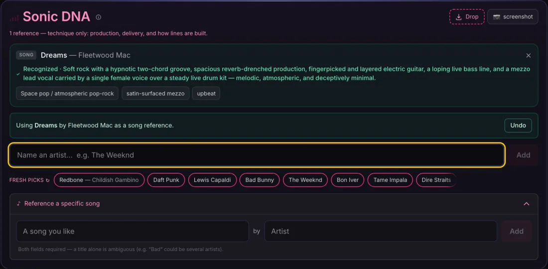Click the Sonic DNA equalizer bars logo
This screenshot has height=269, width=548.
(x=14, y=18)
